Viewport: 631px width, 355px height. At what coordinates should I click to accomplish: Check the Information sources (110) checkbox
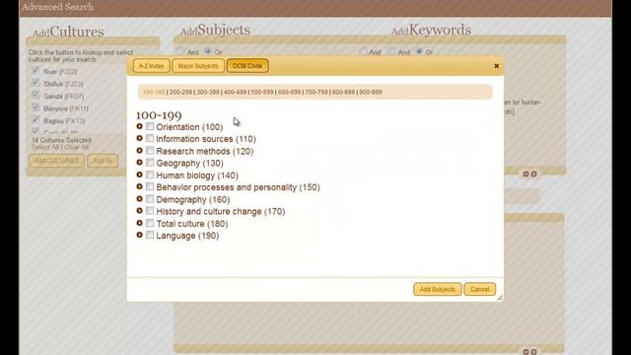pyautogui.click(x=150, y=138)
